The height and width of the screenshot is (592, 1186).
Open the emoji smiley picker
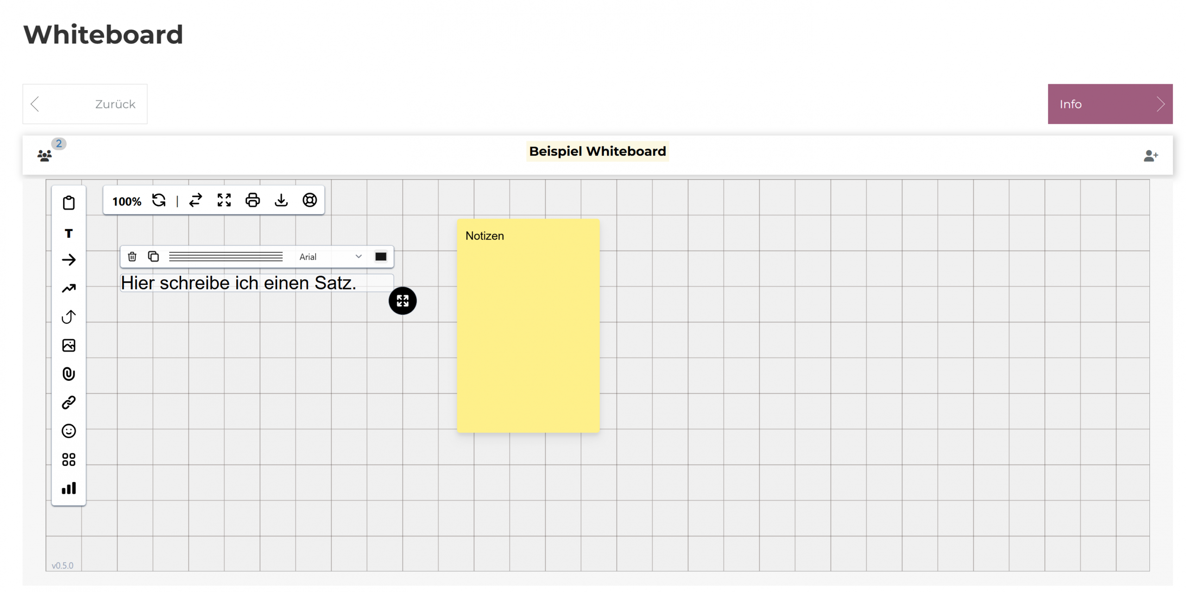pyautogui.click(x=69, y=431)
